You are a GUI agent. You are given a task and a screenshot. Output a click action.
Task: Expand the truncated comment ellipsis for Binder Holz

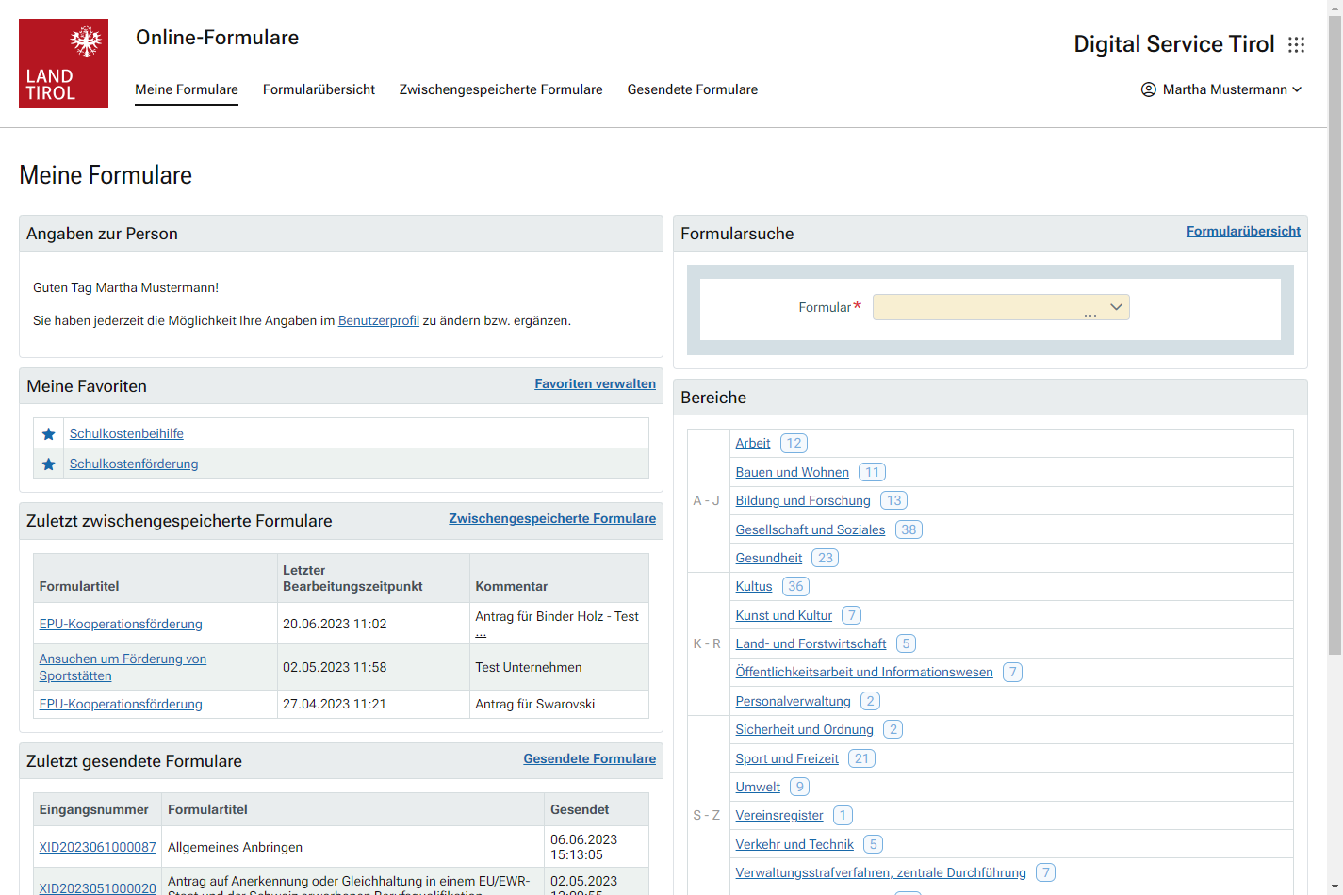pos(481,633)
